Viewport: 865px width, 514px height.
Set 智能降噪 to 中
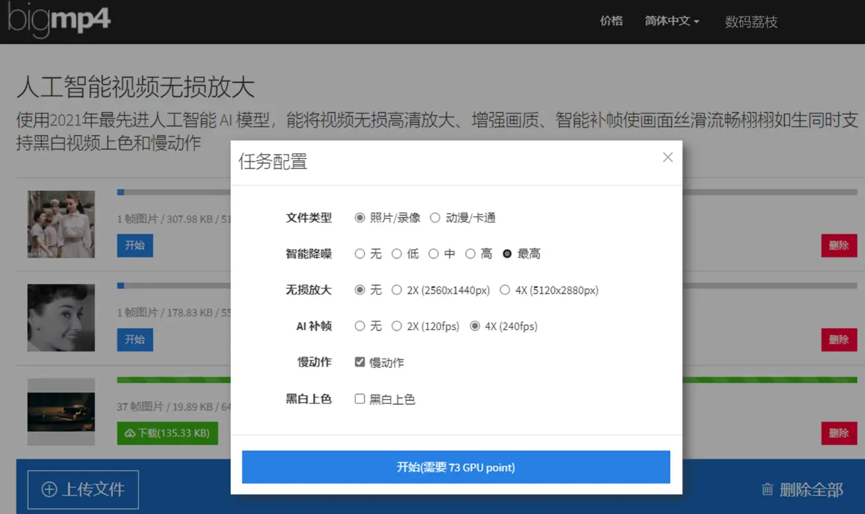pyautogui.click(x=433, y=254)
